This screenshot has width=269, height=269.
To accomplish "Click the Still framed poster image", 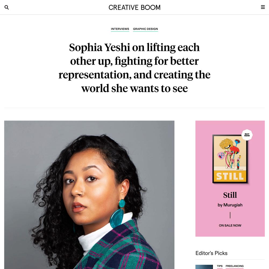I will [230, 159].
